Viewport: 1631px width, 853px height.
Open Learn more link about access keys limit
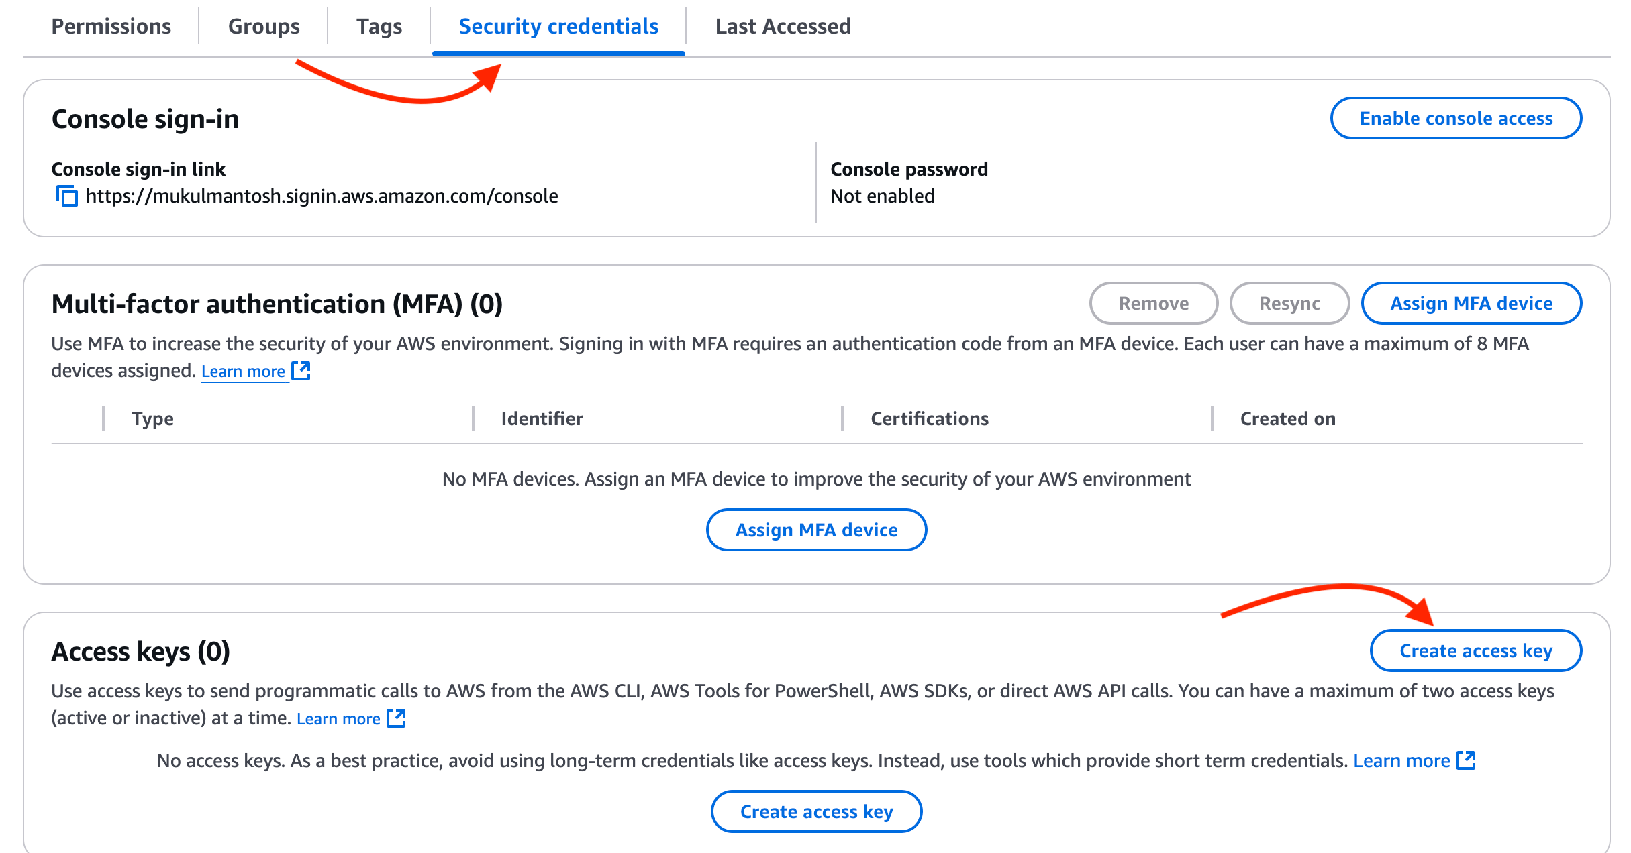[338, 719]
